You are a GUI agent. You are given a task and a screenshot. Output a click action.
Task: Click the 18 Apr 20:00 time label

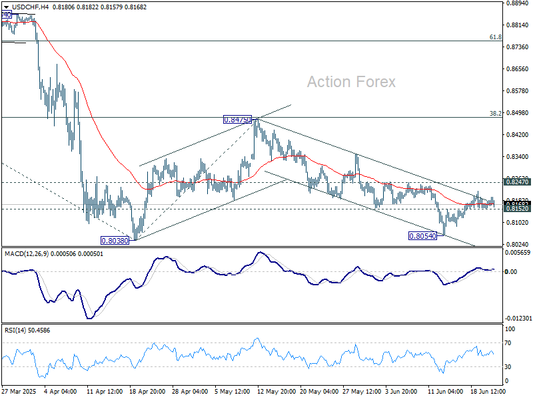coord(147,391)
